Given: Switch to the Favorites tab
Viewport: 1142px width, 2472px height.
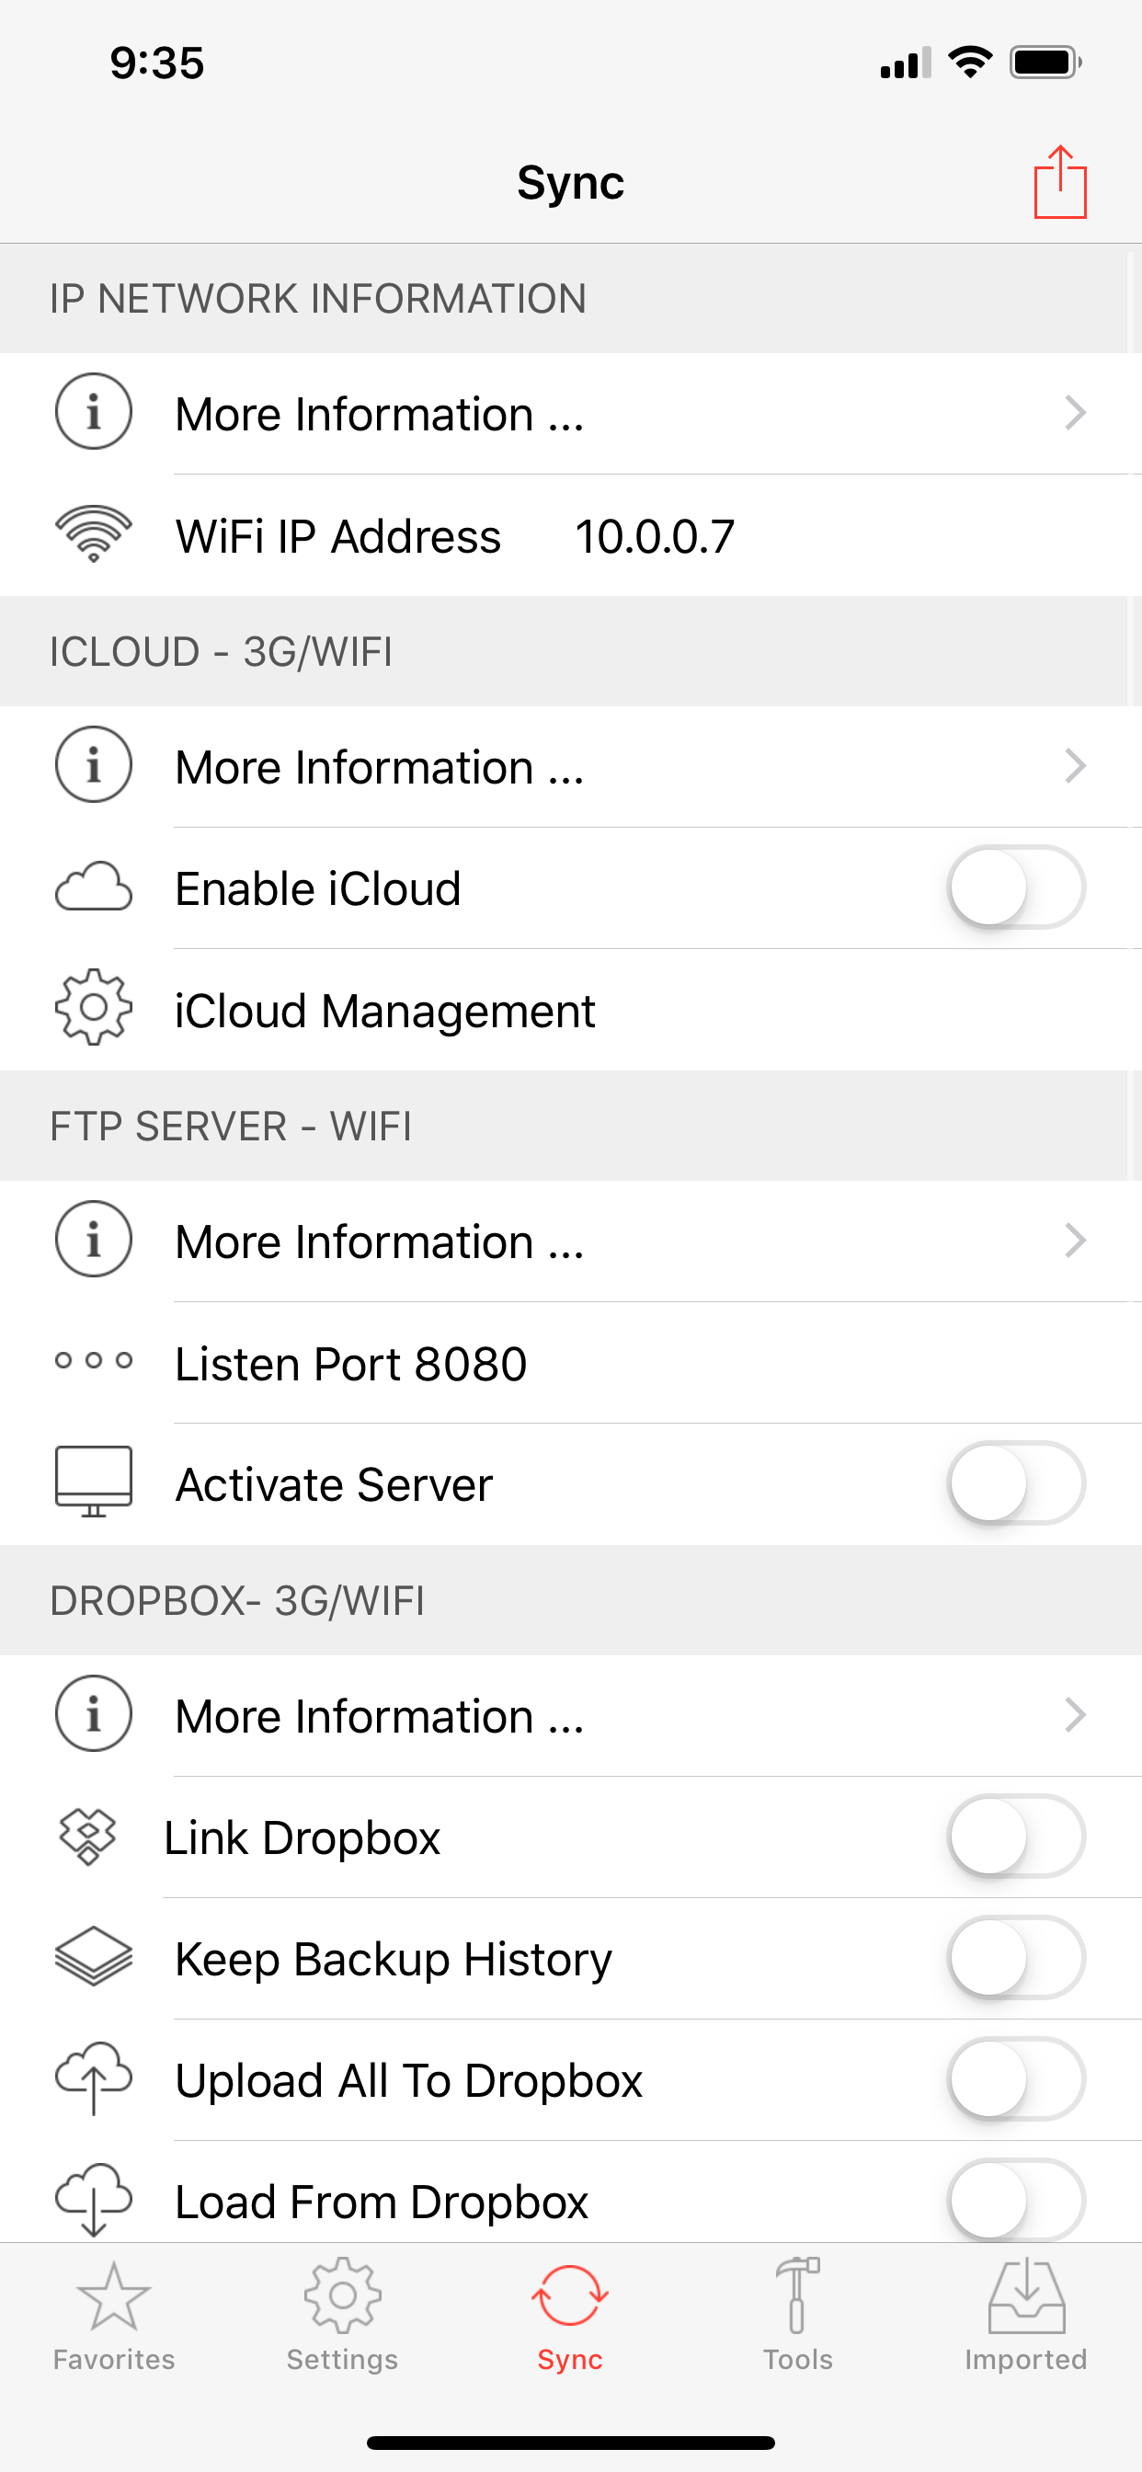Looking at the screenshot, I should tap(113, 2315).
